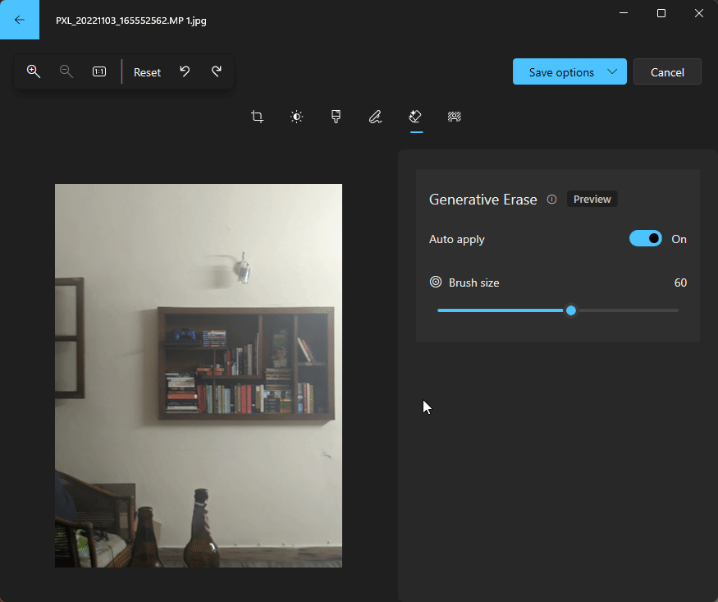Open the Adjustment brightness tab
This screenshot has width=718, height=602.
coord(297,117)
